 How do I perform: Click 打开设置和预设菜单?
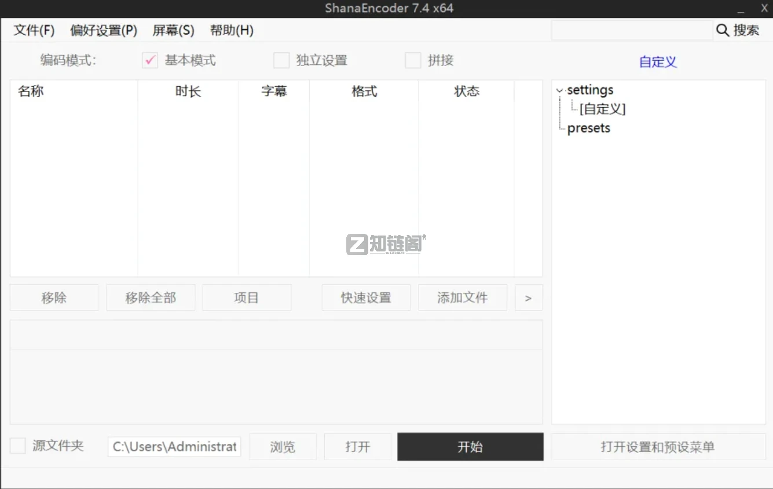(658, 446)
